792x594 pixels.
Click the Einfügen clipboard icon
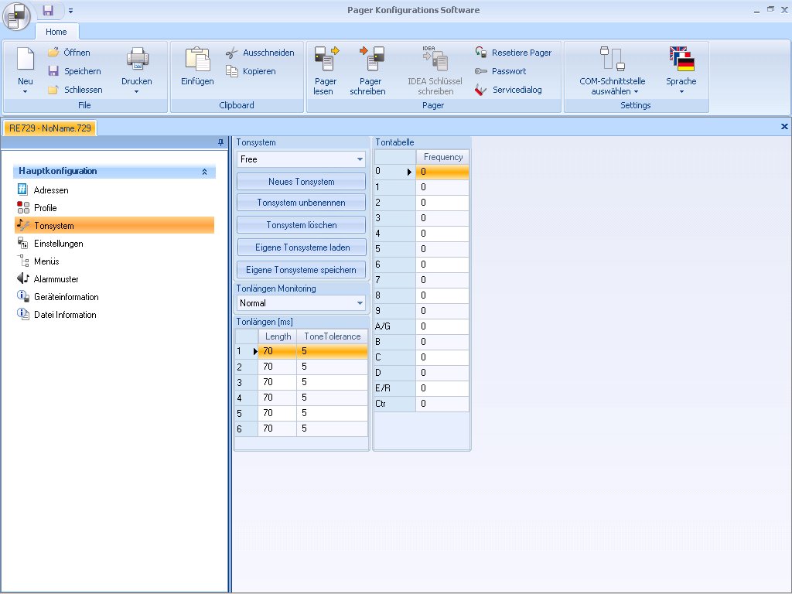tap(197, 60)
